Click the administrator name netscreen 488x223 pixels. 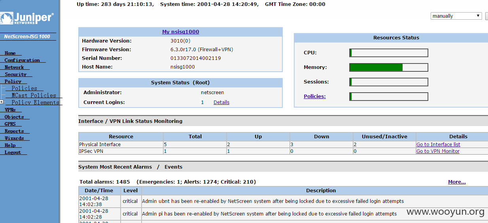pyautogui.click(x=212, y=93)
